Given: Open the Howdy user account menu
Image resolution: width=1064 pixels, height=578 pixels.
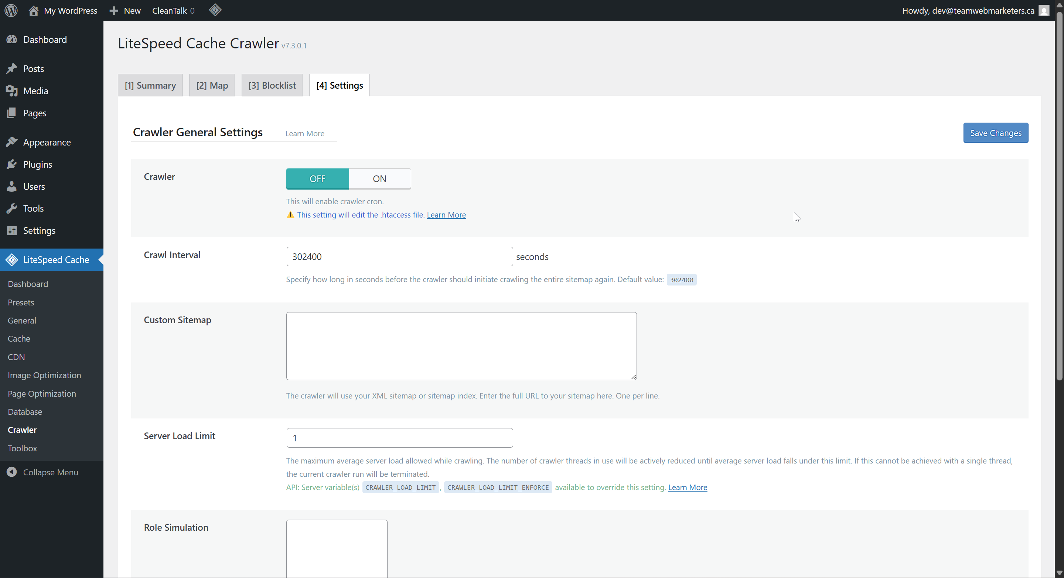Looking at the screenshot, I should click(967, 10).
